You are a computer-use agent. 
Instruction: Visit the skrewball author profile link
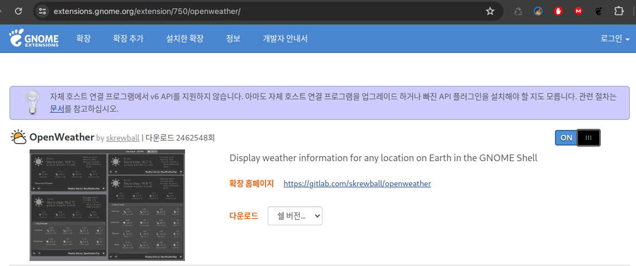pyautogui.click(x=122, y=138)
